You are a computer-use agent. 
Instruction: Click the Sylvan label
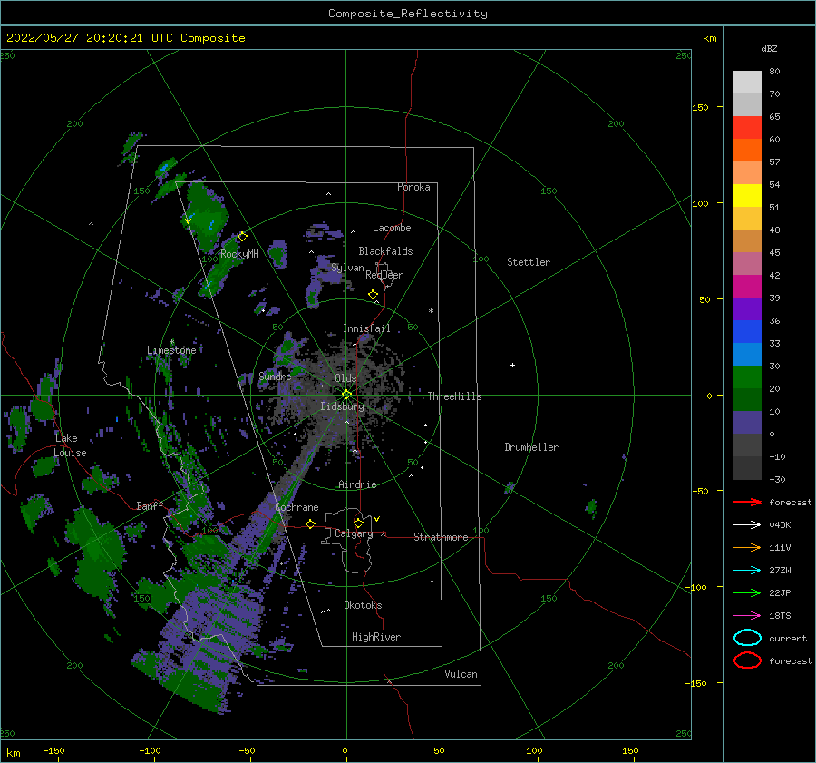click(x=347, y=268)
